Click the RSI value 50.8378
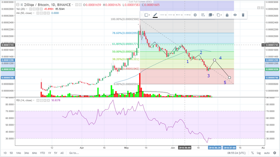 [x=56, y=100]
